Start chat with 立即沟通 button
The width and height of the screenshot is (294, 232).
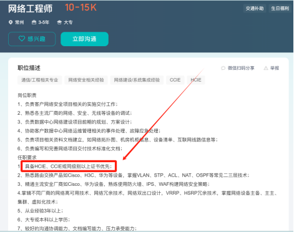84,39
